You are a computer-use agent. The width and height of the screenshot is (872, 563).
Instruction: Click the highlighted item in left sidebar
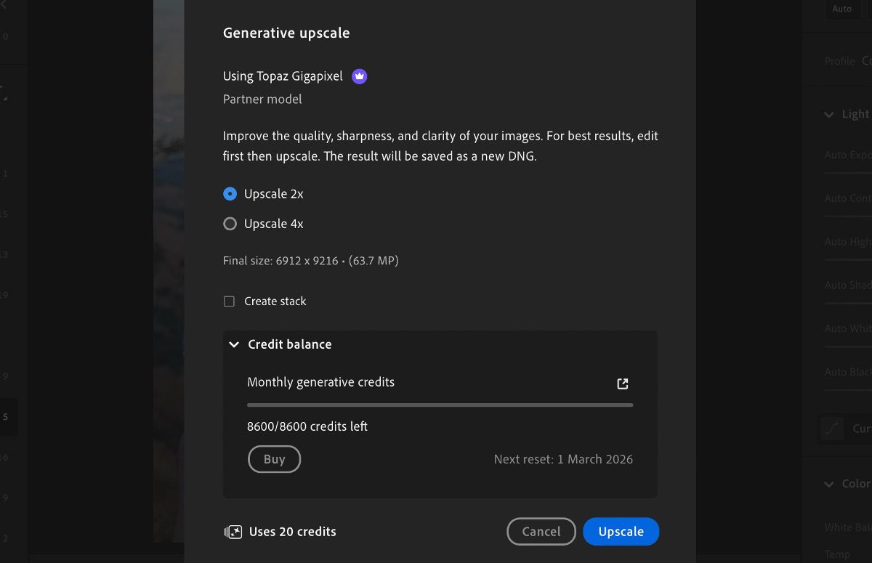(9, 417)
